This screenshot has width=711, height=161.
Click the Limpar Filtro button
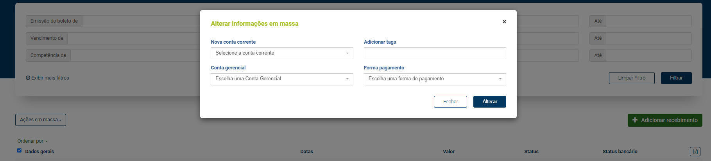coord(632,78)
